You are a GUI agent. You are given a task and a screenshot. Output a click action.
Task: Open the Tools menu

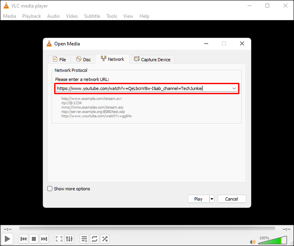[112, 16]
